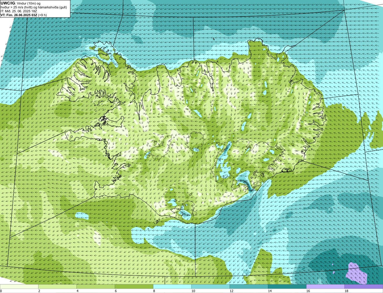Viewport: 383px width, 293px height.
Task: Click the purple swatch above 18 m/s
Action: (x=364, y=287)
